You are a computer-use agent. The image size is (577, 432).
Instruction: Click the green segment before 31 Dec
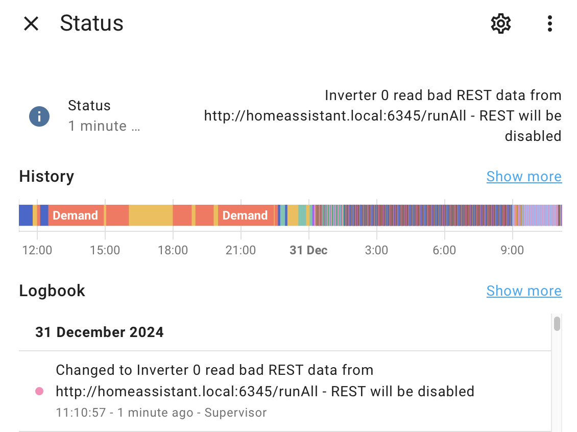pyautogui.click(x=302, y=215)
